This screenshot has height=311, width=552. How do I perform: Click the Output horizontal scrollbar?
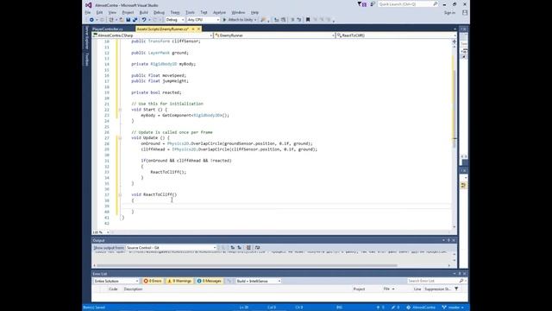(248, 265)
